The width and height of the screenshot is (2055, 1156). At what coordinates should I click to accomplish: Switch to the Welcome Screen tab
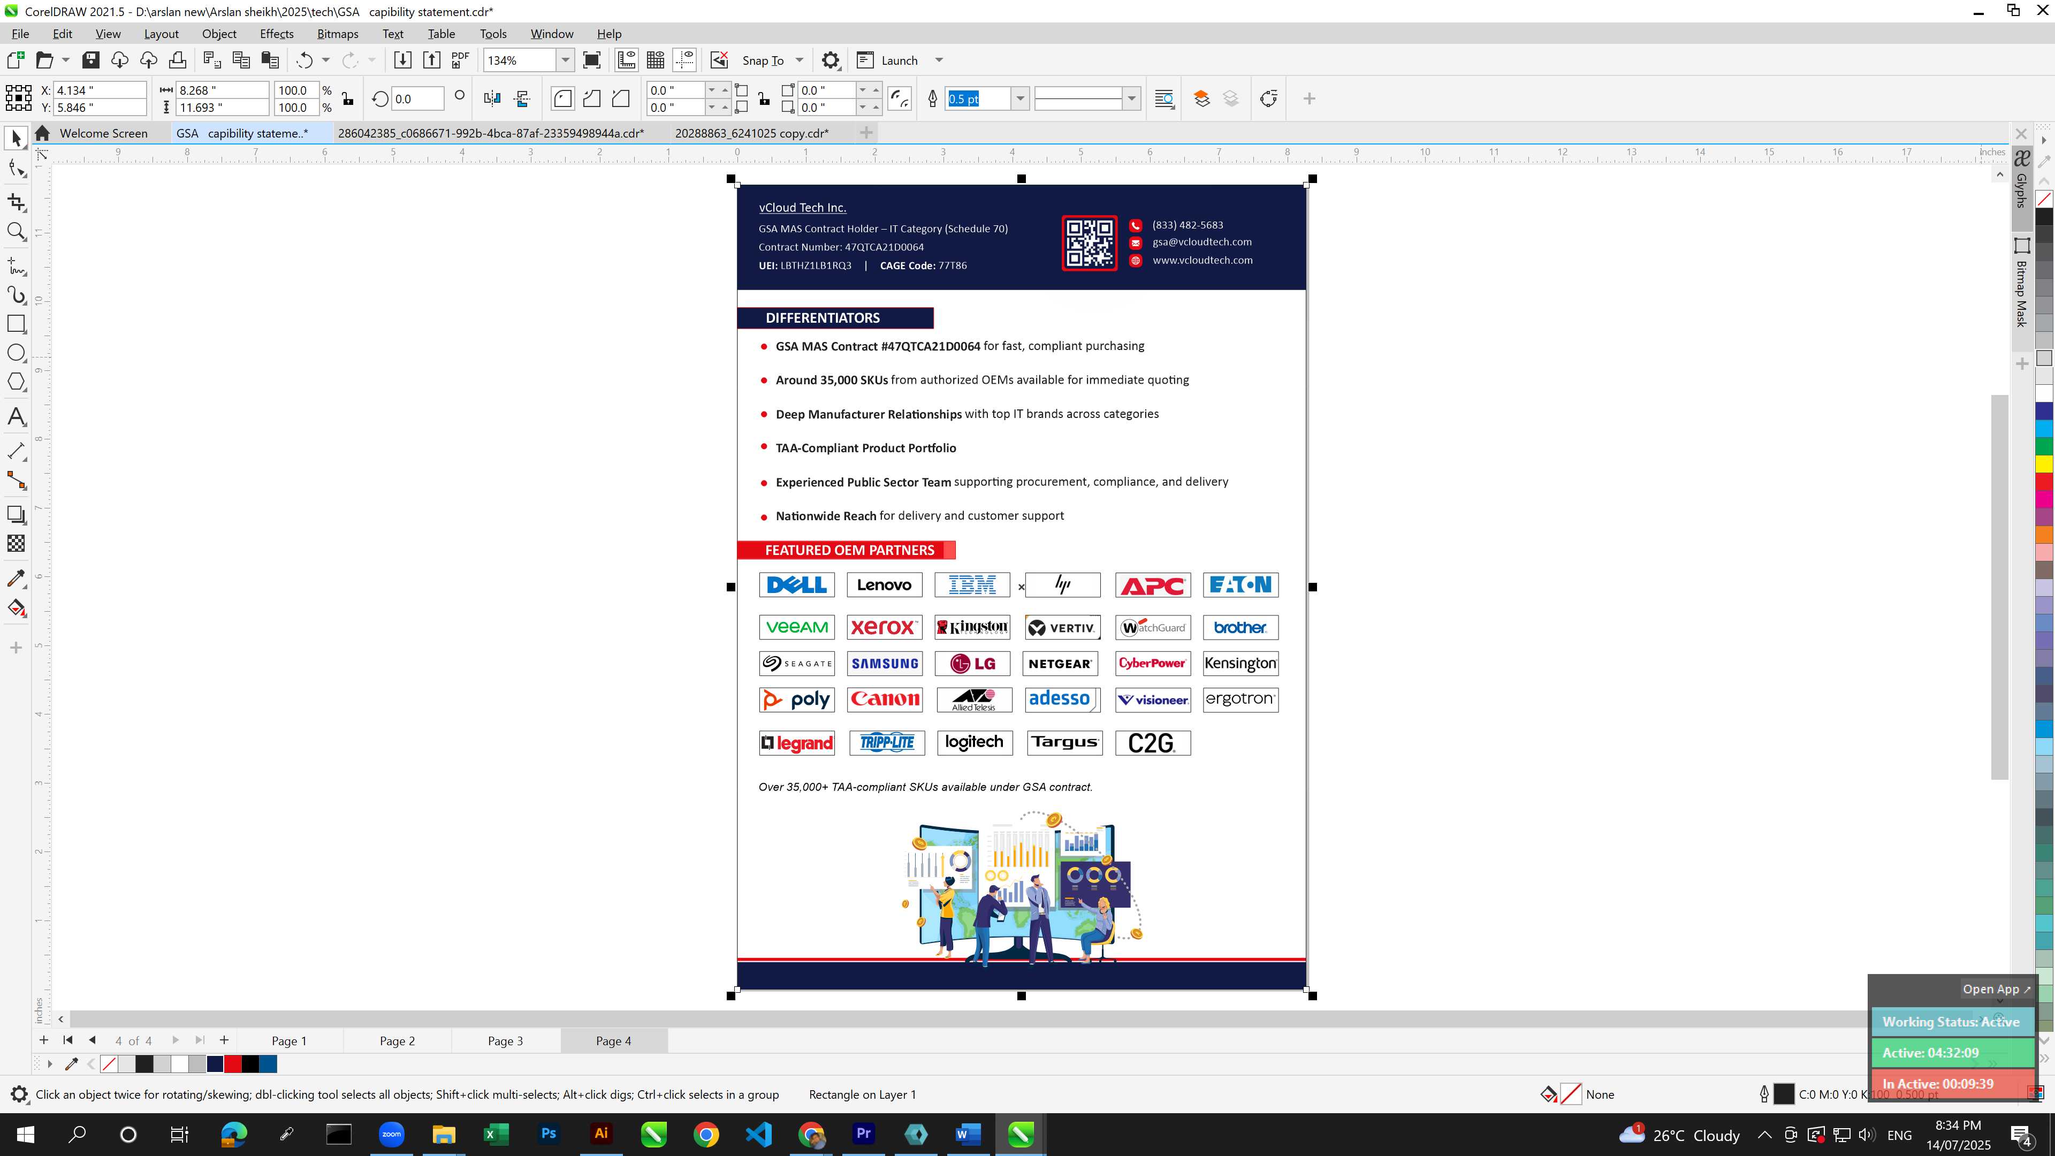[103, 133]
